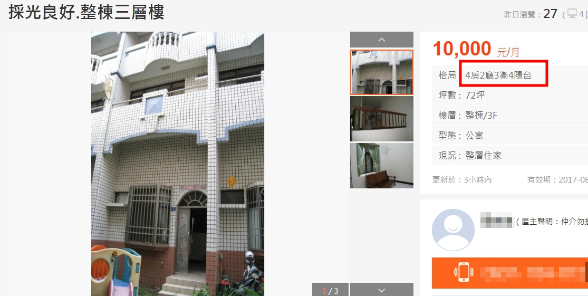Viewport: 588px width, 296px height.
Task: Click the ringing phone icon
Action: (x=464, y=273)
